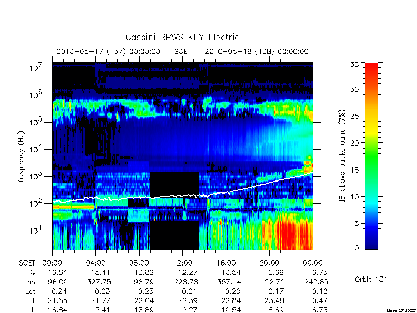Click Lon value 228.78
The height and width of the screenshot is (313, 417).
coord(186,282)
